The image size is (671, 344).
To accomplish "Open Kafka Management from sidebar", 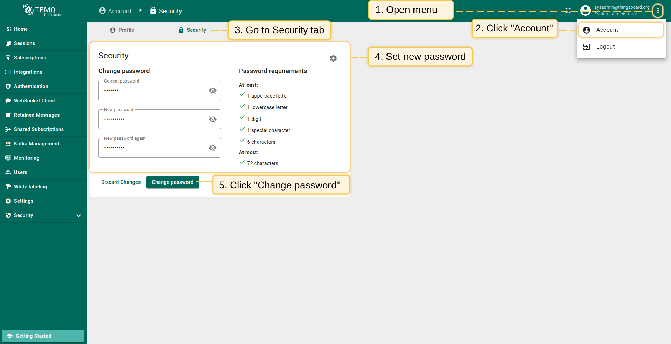I will [36, 144].
